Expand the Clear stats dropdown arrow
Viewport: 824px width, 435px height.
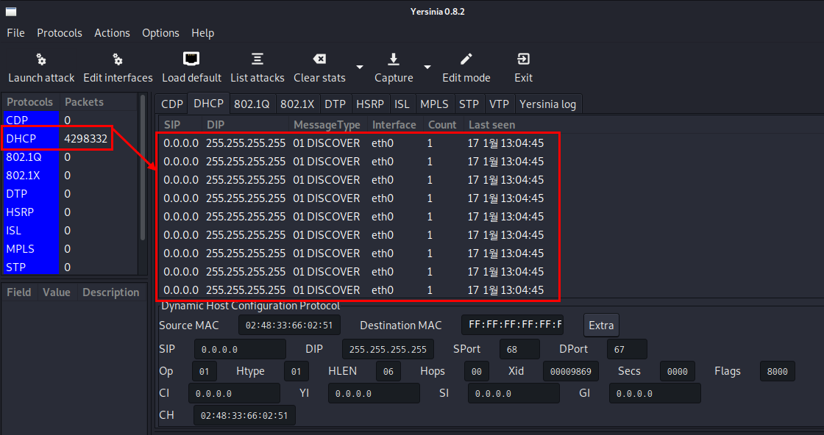[360, 67]
